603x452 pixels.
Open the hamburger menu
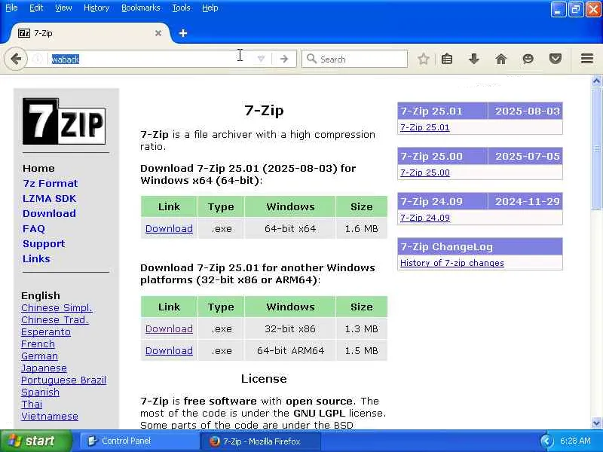[x=587, y=59]
